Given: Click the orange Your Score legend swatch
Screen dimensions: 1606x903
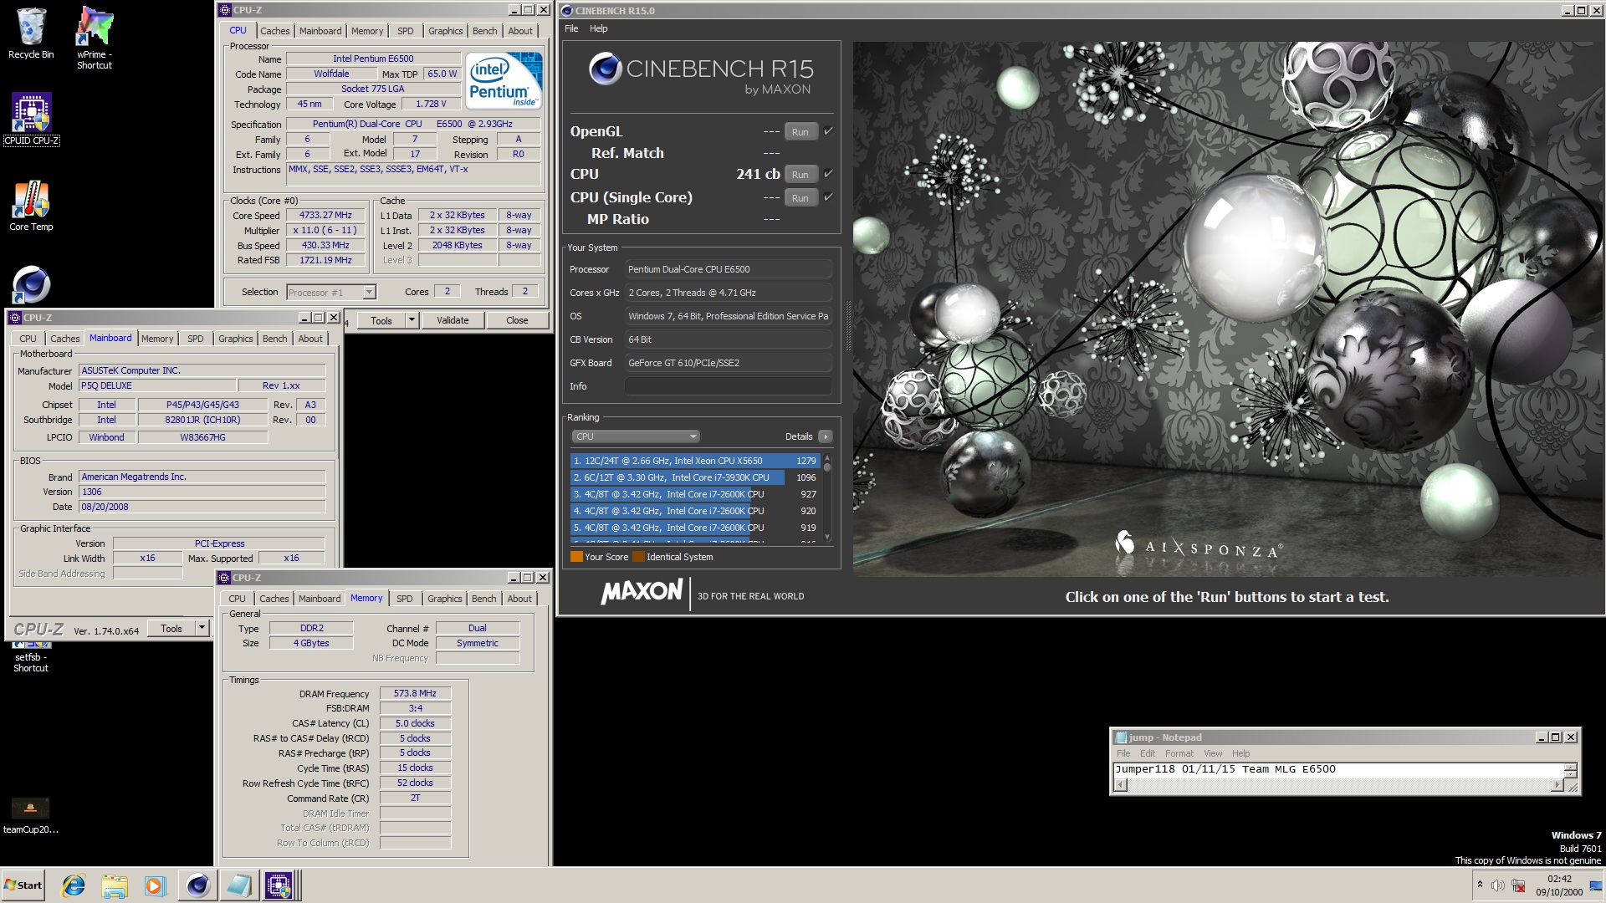Looking at the screenshot, I should tap(576, 557).
